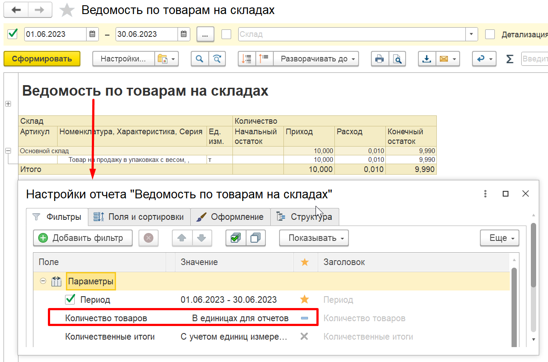The height and width of the screenshot is (362, 548).
Task: Open report settings via Настройки button
Action: pyautogui.click(x=123, y=59)
